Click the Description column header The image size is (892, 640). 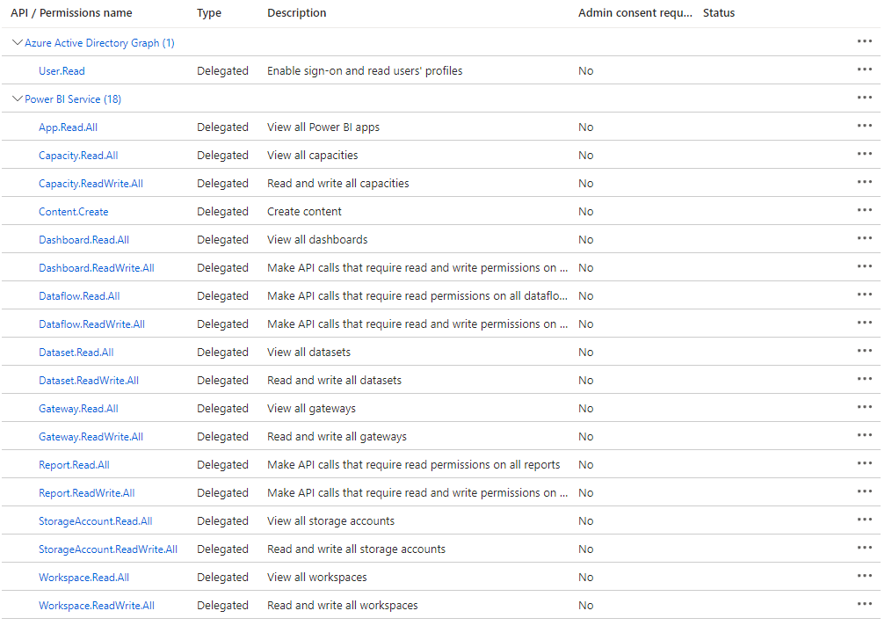point(297,13)
